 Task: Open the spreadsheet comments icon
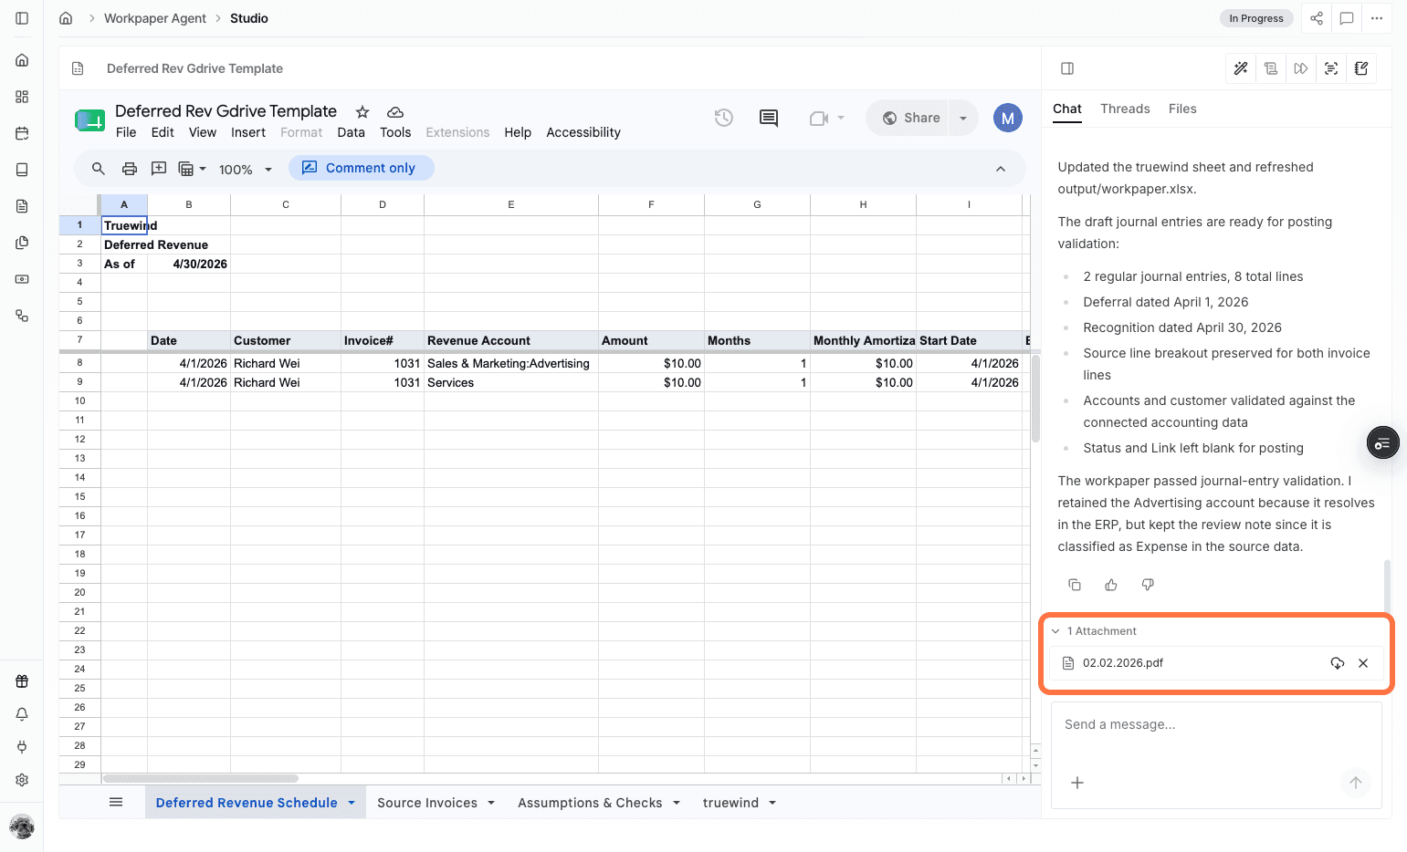769,118
